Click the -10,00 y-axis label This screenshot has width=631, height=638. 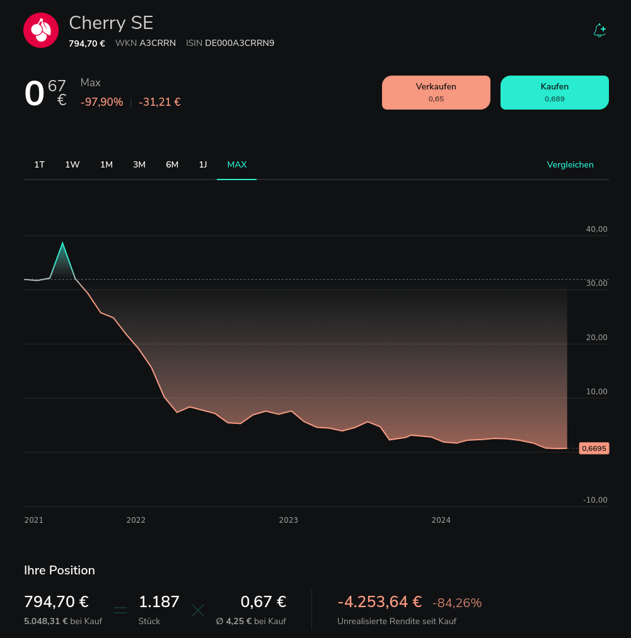pos(595,499)
